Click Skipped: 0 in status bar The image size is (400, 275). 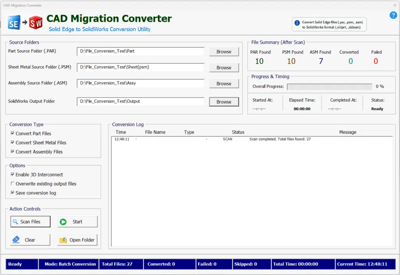pos(252,264)
